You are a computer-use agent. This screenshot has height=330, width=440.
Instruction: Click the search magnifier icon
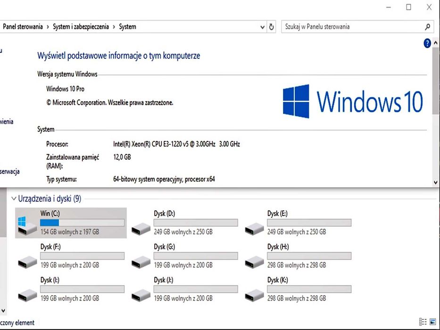click(428, 27)
